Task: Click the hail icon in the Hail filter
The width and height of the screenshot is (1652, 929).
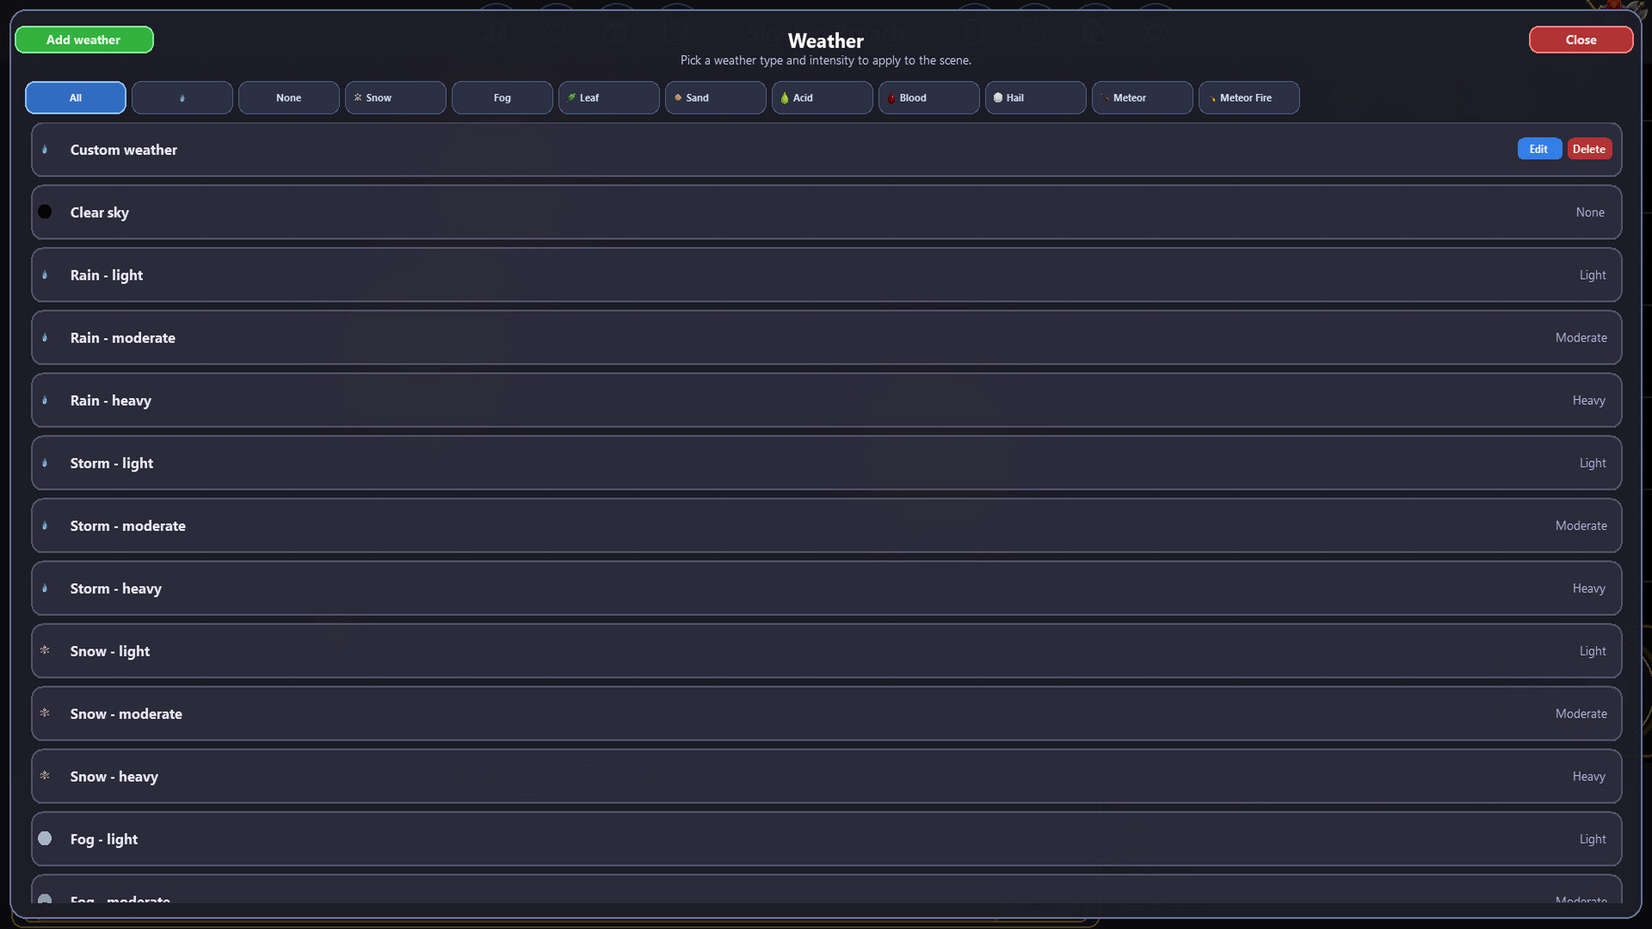Action: coord(998,97)
